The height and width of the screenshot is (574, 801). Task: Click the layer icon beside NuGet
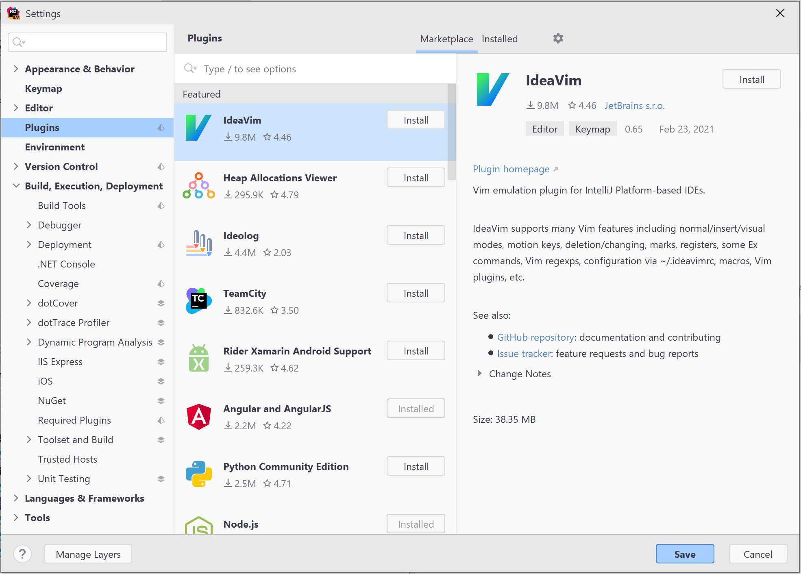(161, 401)
